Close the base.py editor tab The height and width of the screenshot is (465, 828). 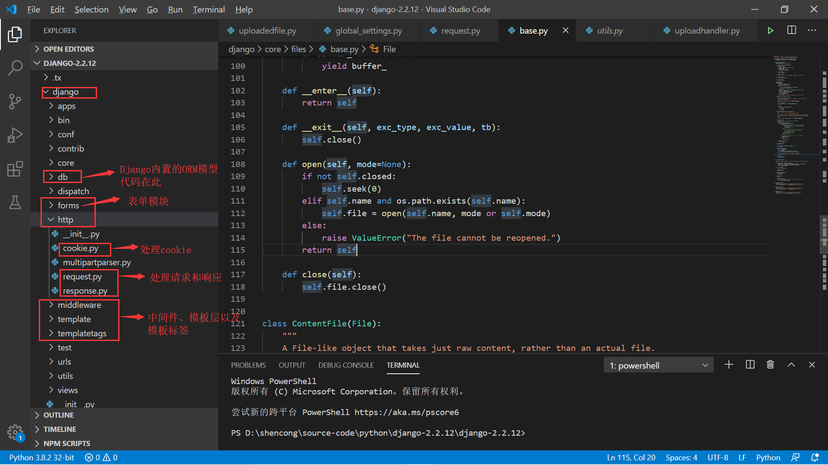(x=565, y=31)
